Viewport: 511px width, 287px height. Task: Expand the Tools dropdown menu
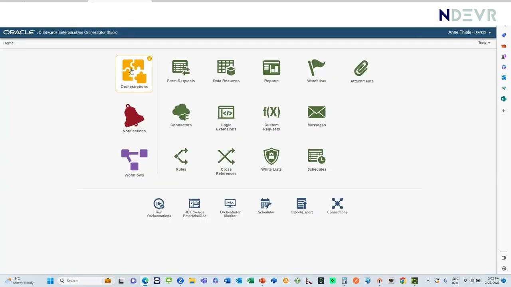click(x=484, y=43)
